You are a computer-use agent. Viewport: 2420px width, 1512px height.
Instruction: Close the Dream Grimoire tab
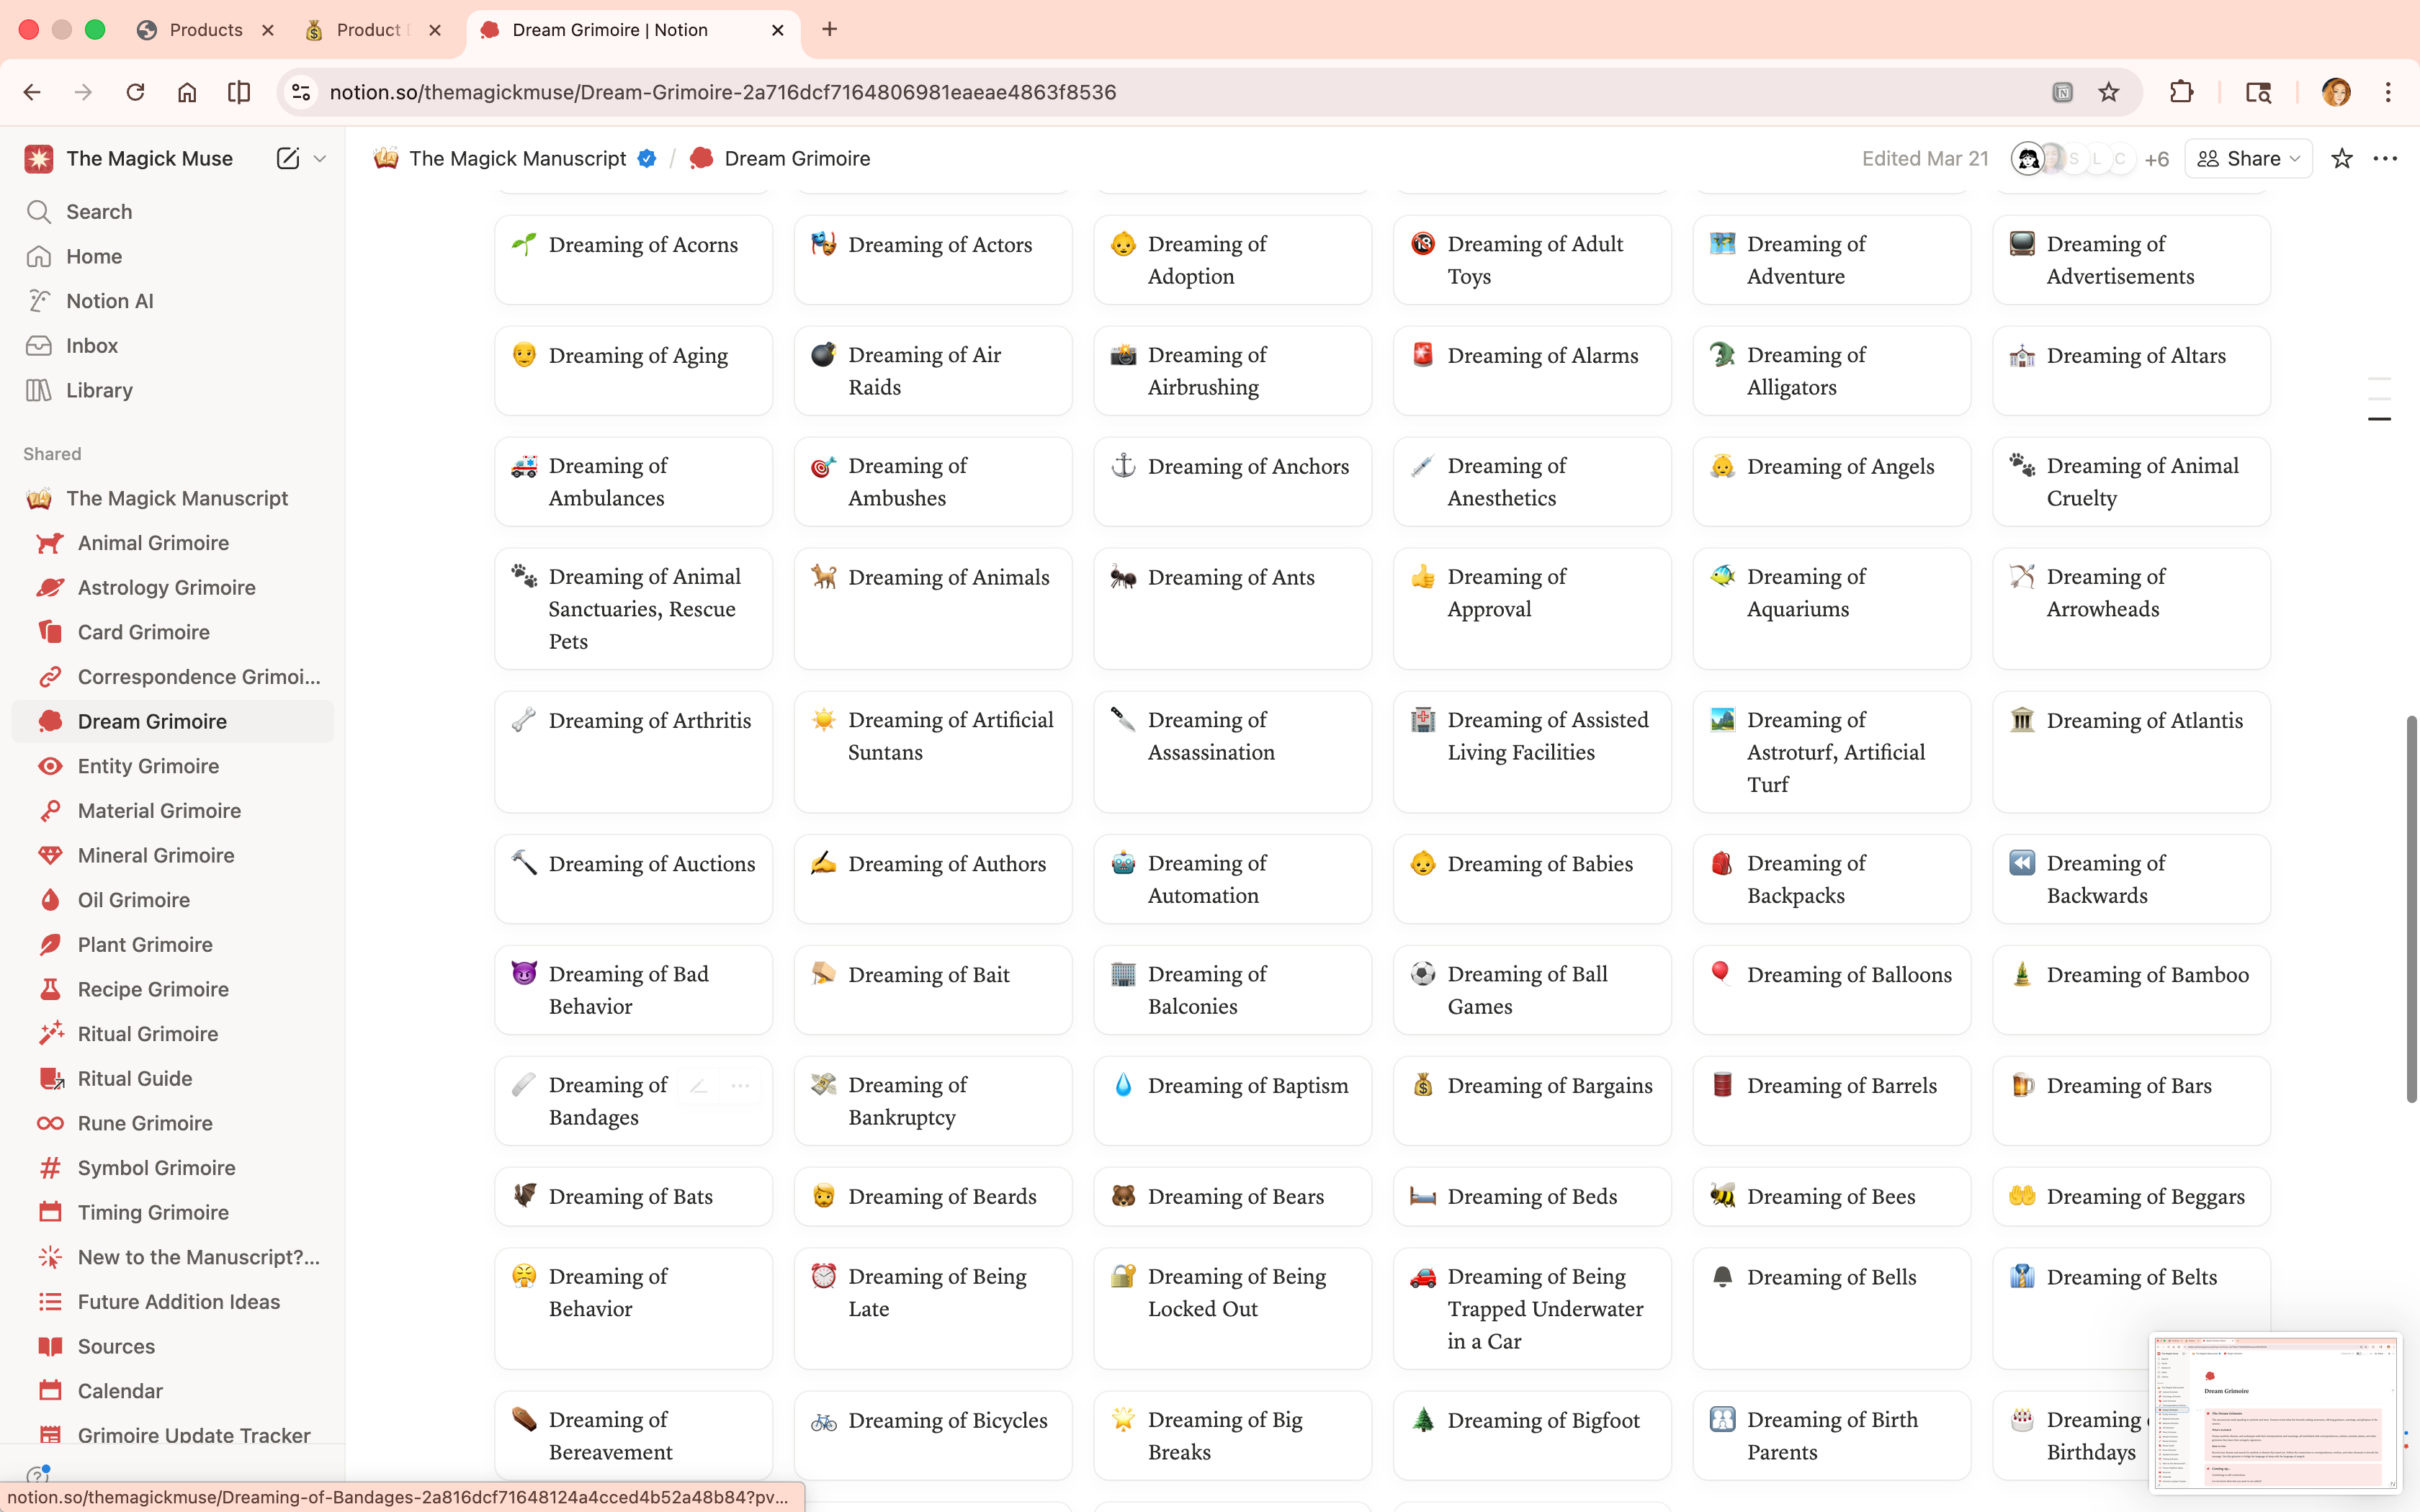coord(777,30)
